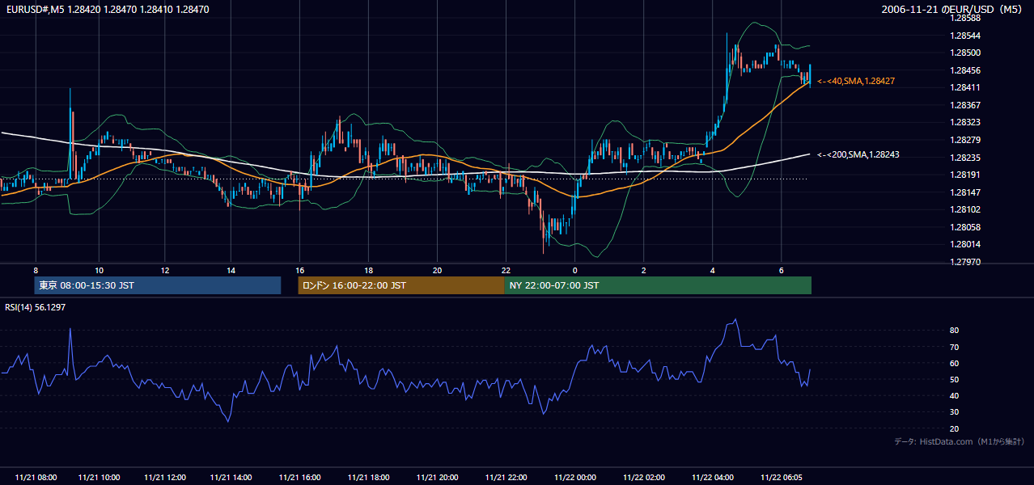Click the 11/21 20:00 time label
Viewport: 1034px width, 485px height.
tap(437, 477)
